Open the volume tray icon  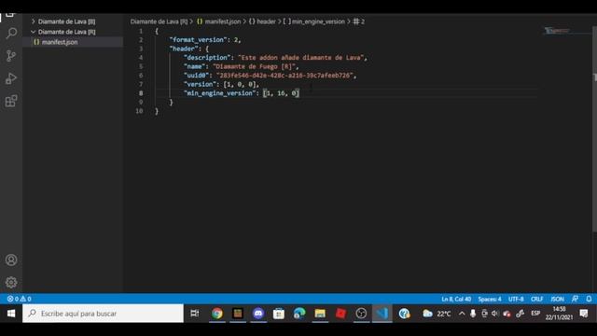(494, 314)
